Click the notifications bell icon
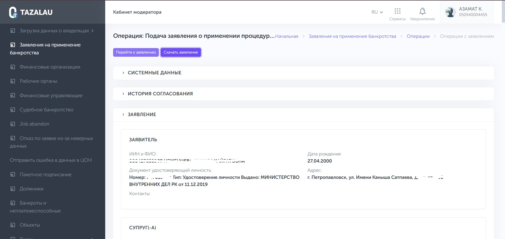The image size is (505, 239). 422,11
